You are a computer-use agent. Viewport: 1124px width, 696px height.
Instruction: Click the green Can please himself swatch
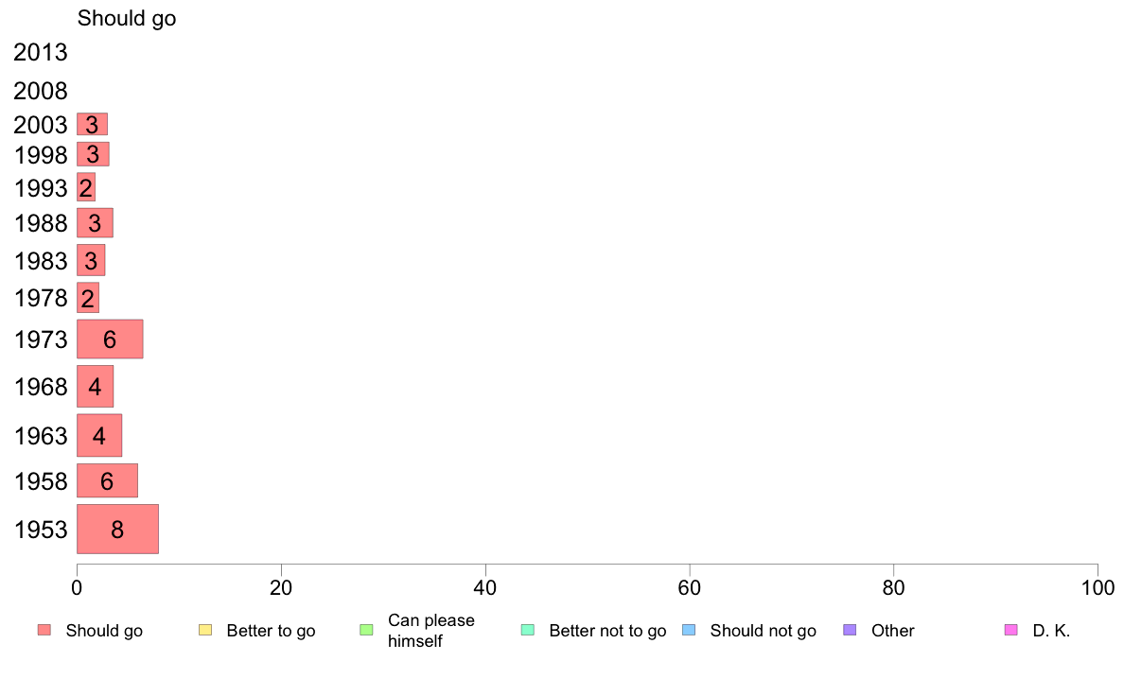[x=366, y=630]
